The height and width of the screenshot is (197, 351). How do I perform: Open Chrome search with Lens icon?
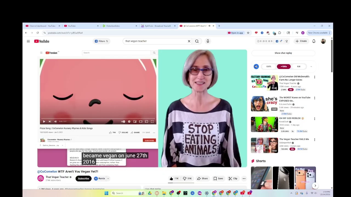(288, 33)
